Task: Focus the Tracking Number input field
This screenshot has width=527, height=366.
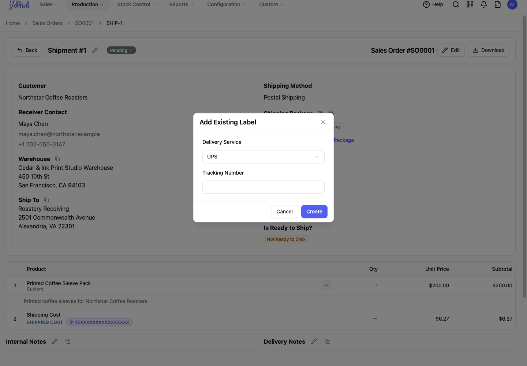Action: (x=263, y=187)
